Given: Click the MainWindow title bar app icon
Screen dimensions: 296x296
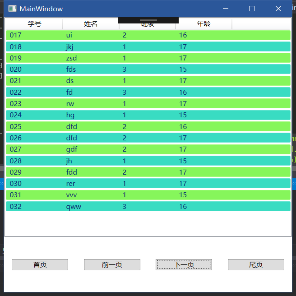Looking at the screenshot, I should tap(13, 9).
